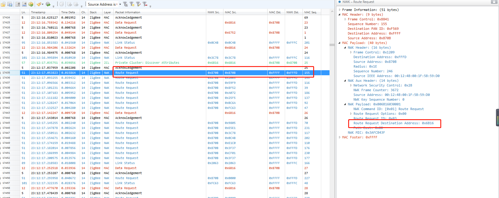Expand Route Request Options node

tap(351, 114)
